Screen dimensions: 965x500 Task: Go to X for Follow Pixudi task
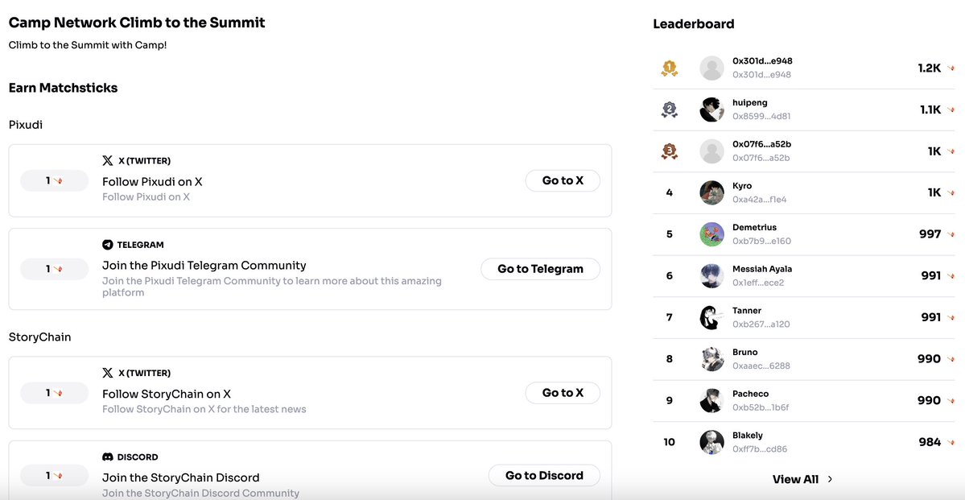[x=563, y=180]
